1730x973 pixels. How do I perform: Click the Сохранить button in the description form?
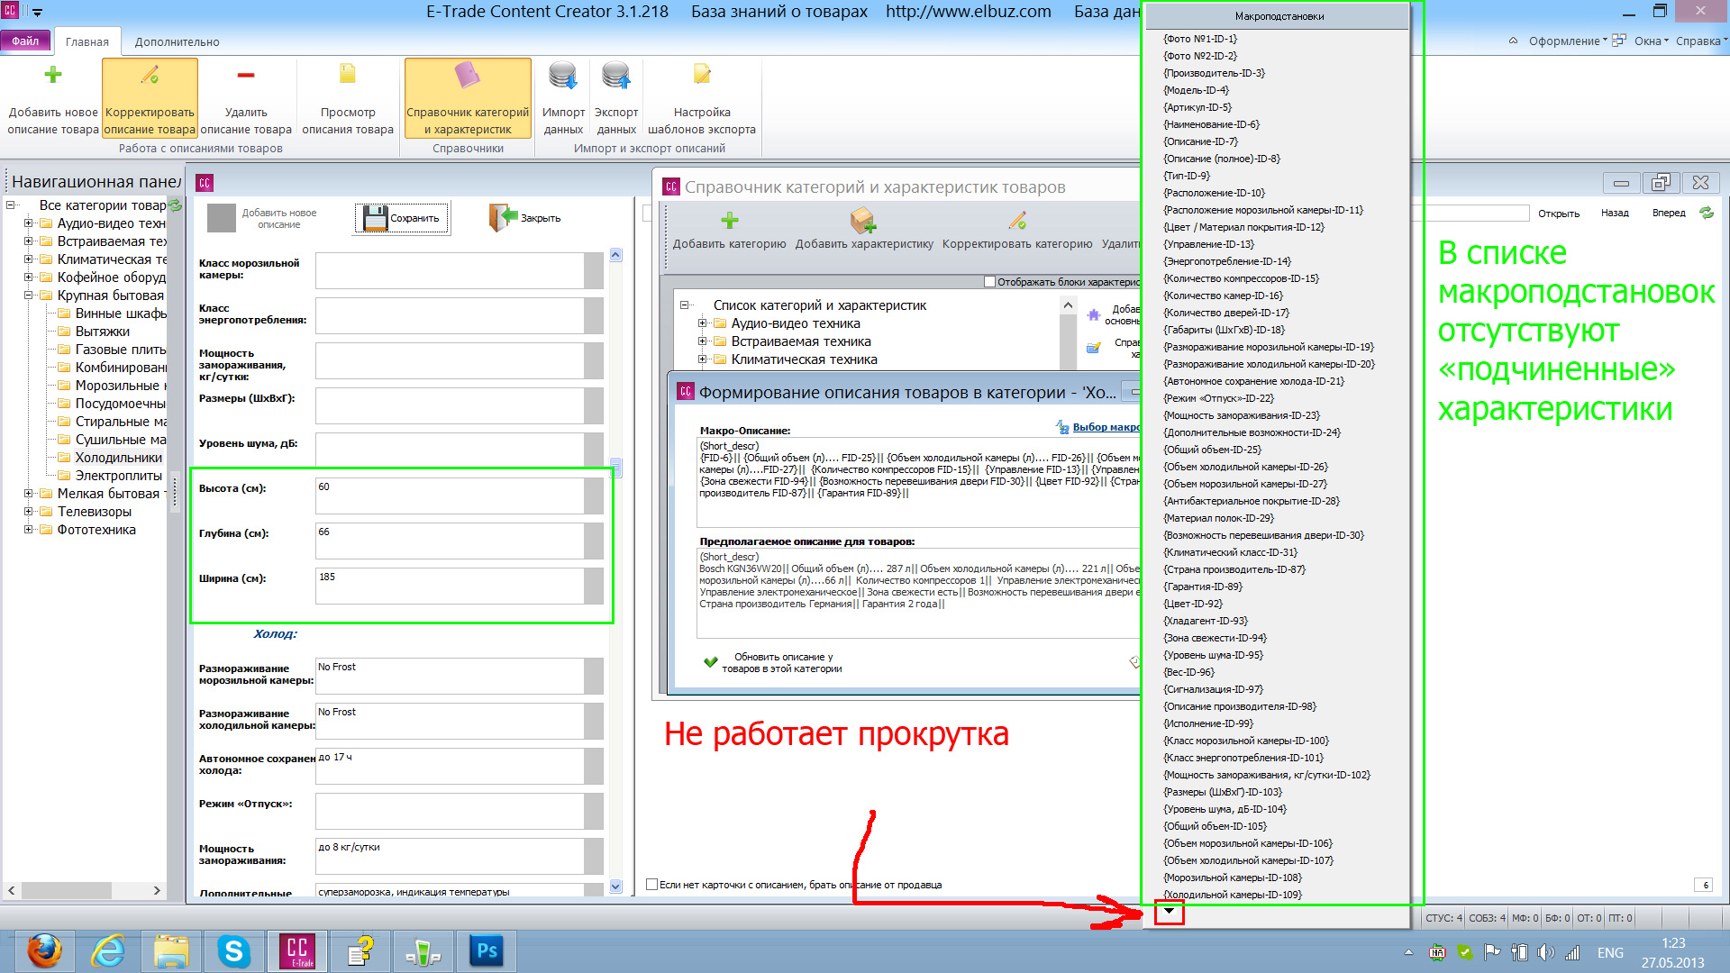click(x=403, y=218)
